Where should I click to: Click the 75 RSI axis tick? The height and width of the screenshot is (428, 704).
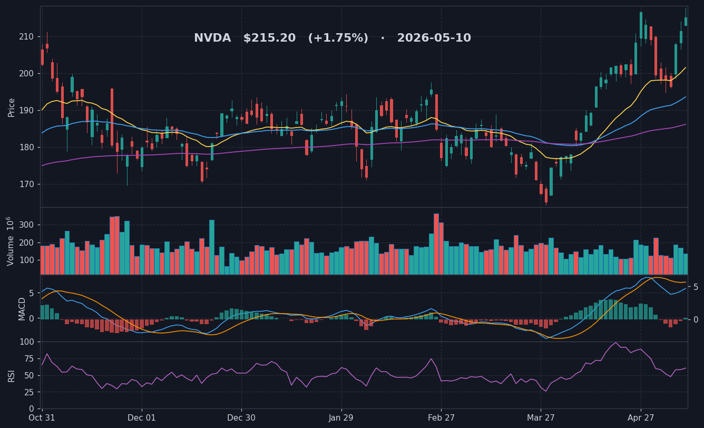pyautogui.click(x=30, y=359)
